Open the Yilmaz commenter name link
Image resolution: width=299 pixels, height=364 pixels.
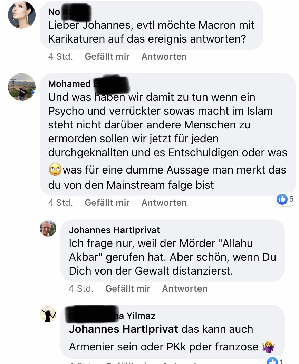tap(112, 316)
